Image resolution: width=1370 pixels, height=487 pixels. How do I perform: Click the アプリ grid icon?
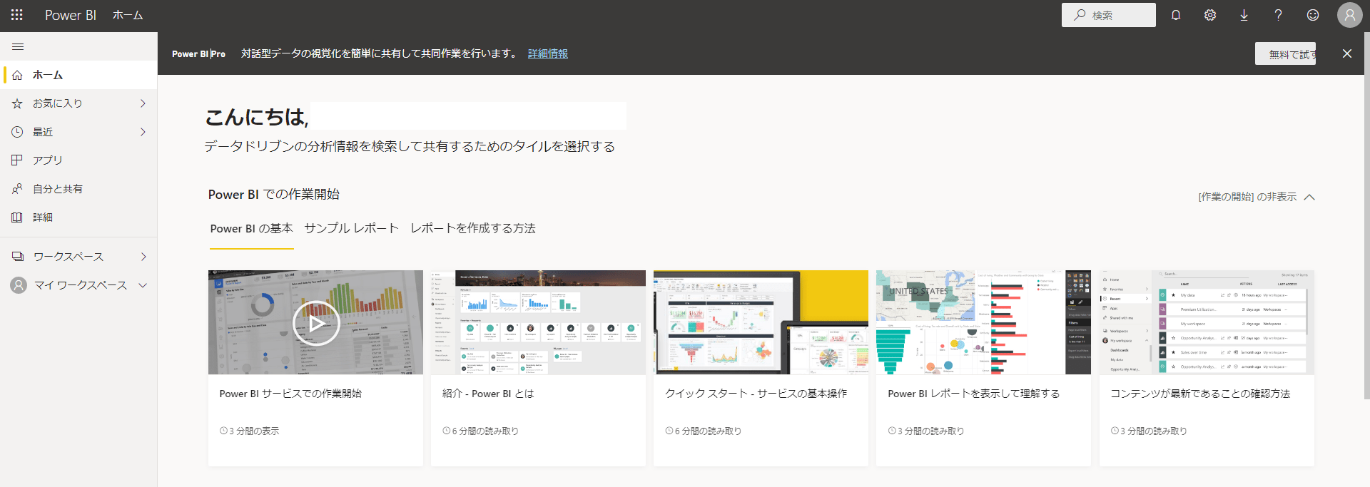point(17,160)
